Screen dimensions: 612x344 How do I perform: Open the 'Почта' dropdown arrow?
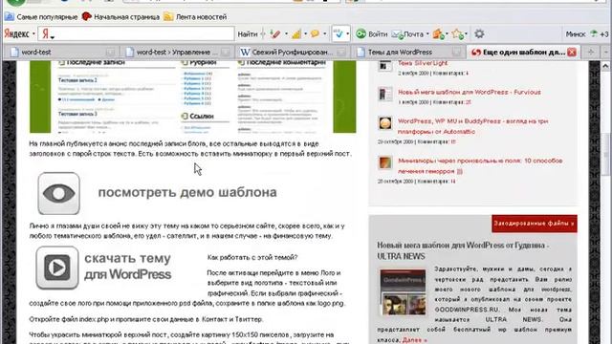click(427, 34)
